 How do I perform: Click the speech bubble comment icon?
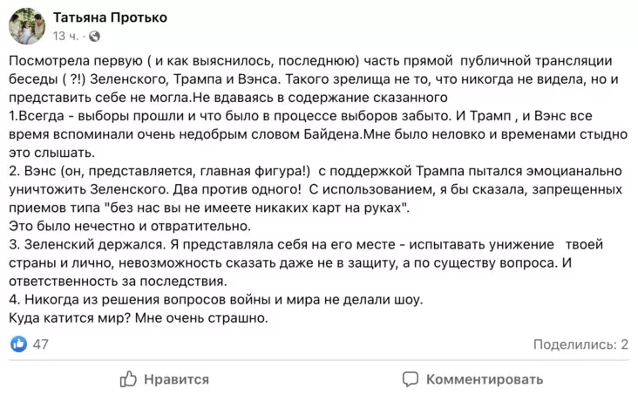point(410,379)
